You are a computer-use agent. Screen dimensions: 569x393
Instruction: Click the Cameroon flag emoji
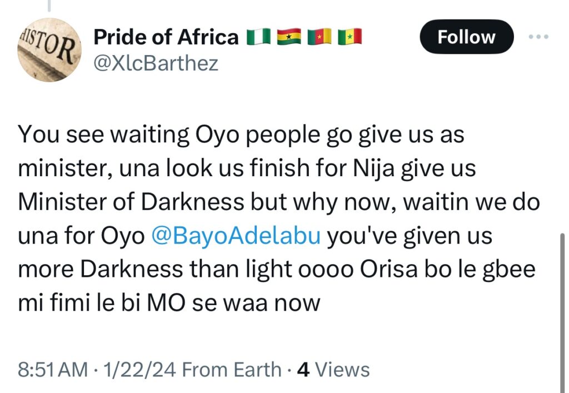(x=319, y=37)
